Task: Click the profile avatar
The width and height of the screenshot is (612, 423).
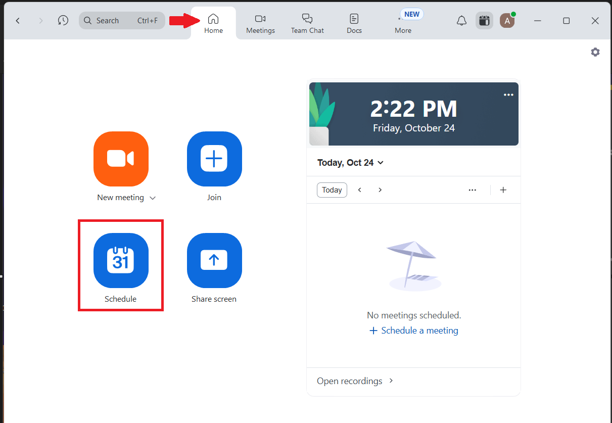Action: click(x=507, y=21)
